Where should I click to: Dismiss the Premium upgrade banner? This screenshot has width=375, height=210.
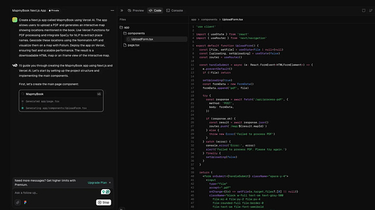[110, 182]
